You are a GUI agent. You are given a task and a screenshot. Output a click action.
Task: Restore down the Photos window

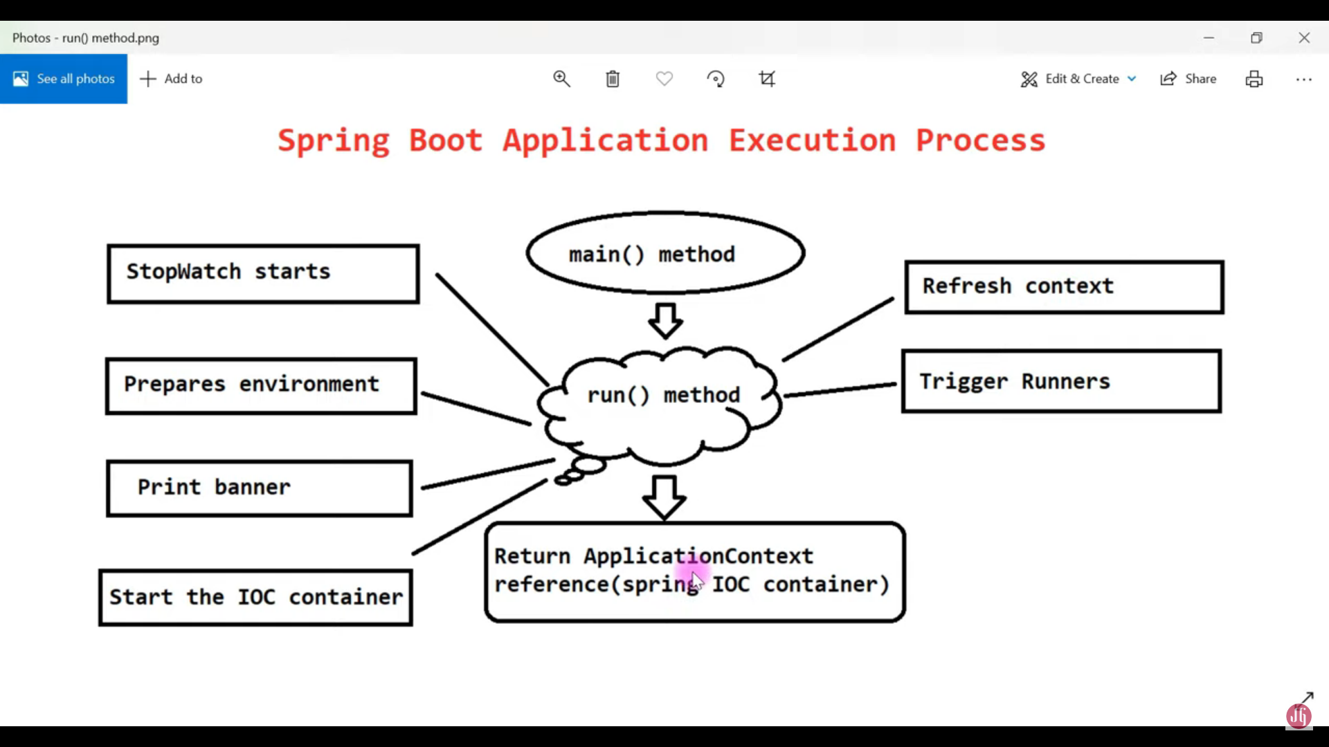[x=1256, y=38]
